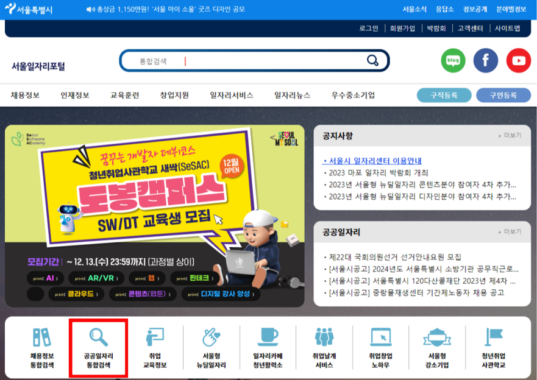Open the red YouTube icon

pyautogui.click(x=519, y=60)
